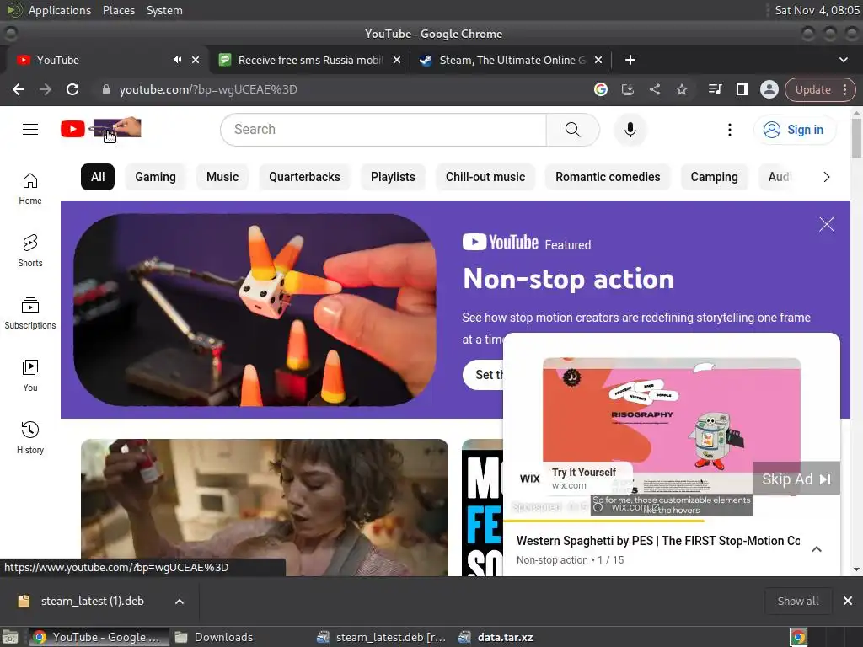Go back with Chrome's back arrow
Screen dimensions: 863x647
click(19, 89)
